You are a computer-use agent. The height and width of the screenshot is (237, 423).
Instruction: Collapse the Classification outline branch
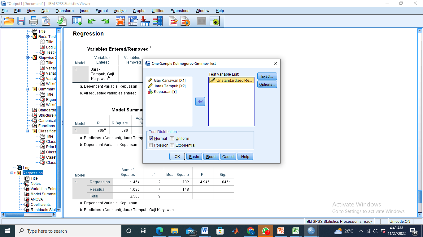[27, 131]
